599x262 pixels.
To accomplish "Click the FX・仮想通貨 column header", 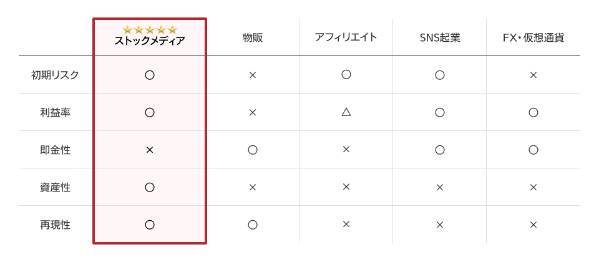I will [x=533, y=37].
